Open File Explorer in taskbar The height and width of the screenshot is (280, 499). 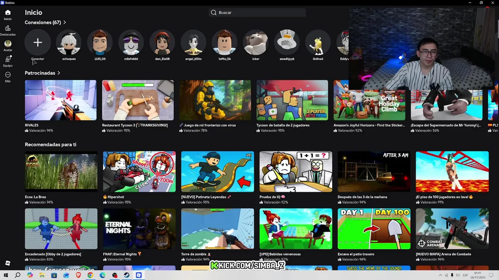[x=42, y=275]
